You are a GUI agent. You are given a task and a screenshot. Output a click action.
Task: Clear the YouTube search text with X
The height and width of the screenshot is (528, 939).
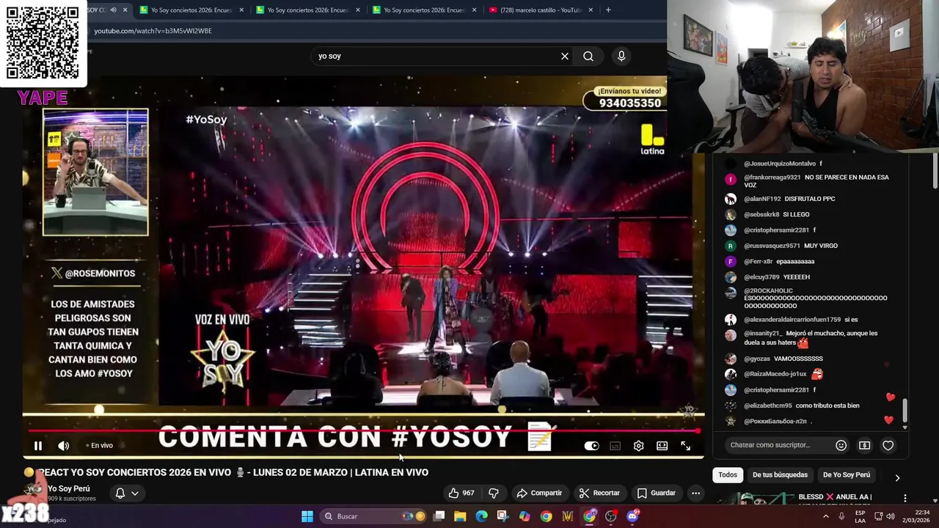[x=565, y=56]
